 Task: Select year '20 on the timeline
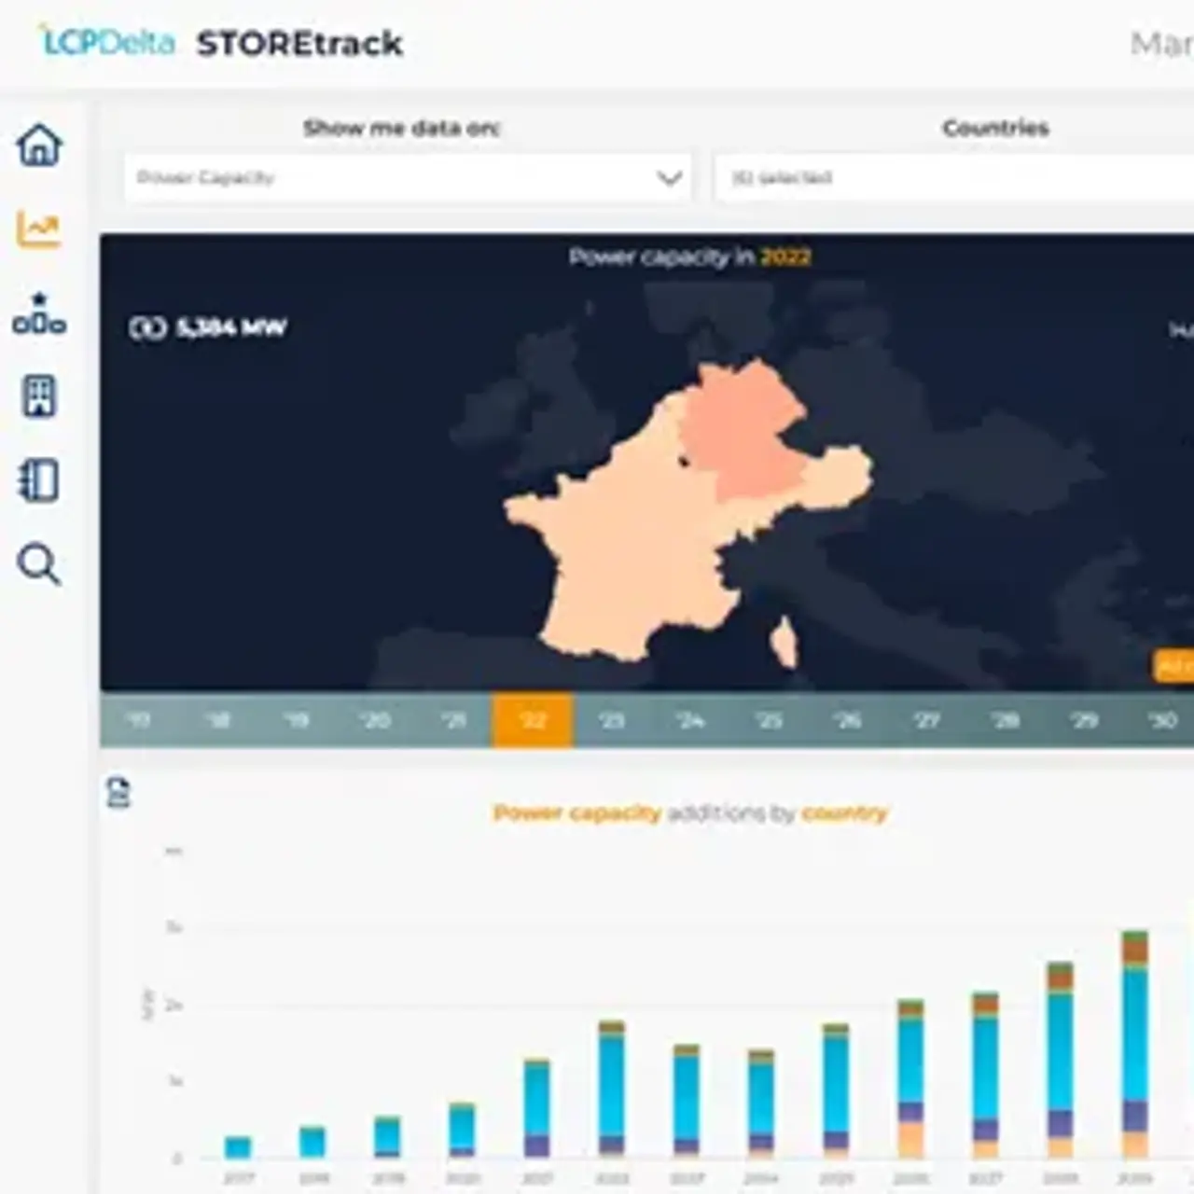(375, 720)
